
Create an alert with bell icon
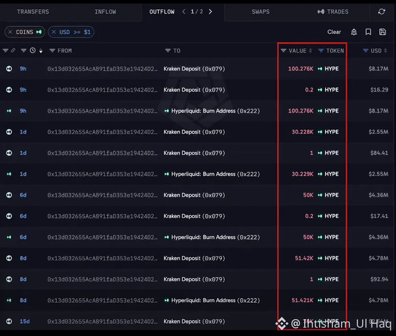click(x=354, y=32)
